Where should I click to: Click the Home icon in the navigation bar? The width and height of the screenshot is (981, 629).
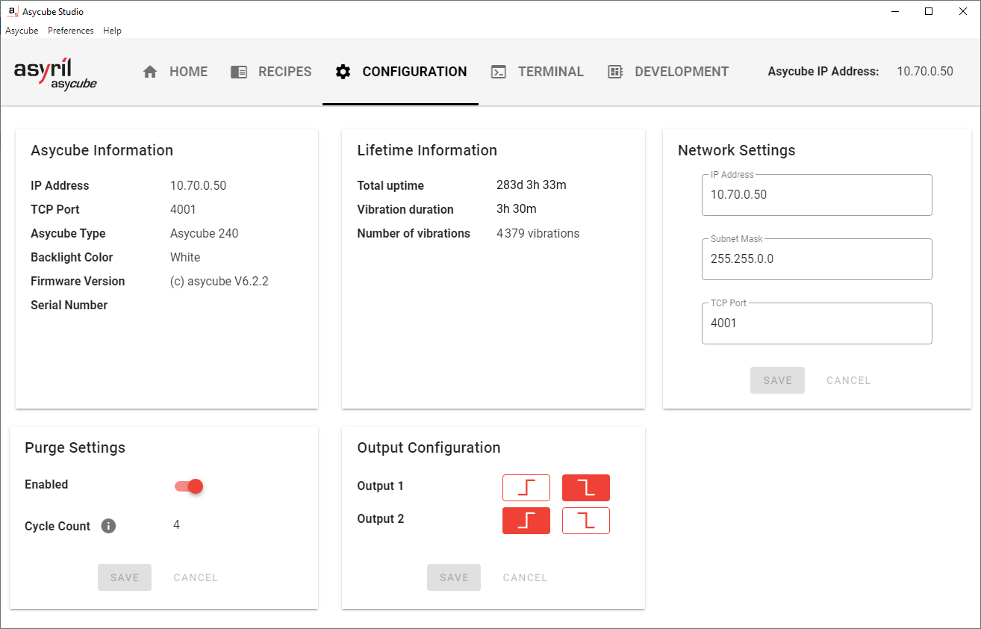click(x=150, y=71)
